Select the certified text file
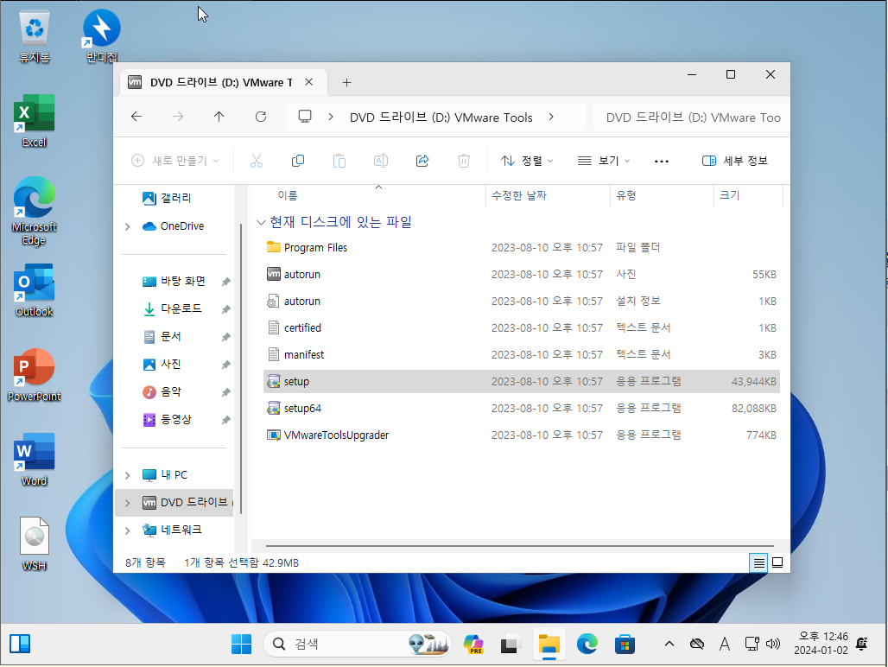Screen dimensions: 888x667 click(x=522, y=327)
